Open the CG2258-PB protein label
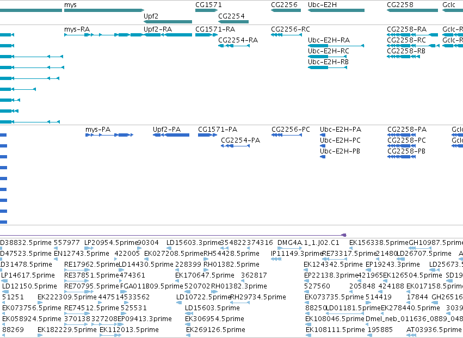This screenshot has height=338, width=463. point(406,151)
